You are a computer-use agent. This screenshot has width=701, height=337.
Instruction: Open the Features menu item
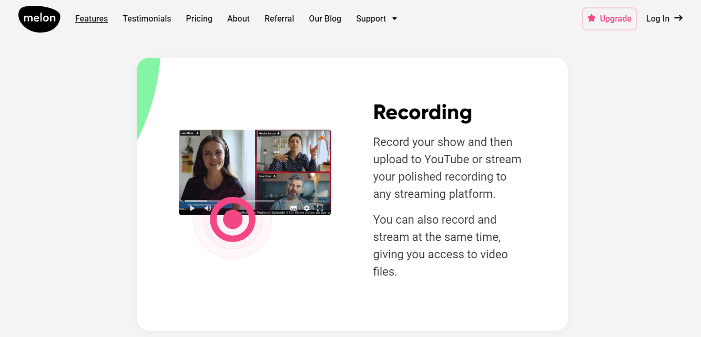[92, 19]
